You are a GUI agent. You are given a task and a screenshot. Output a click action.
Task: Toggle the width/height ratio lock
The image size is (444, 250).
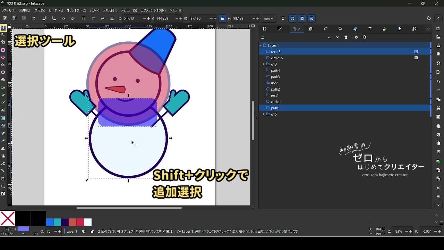[222, 18]
